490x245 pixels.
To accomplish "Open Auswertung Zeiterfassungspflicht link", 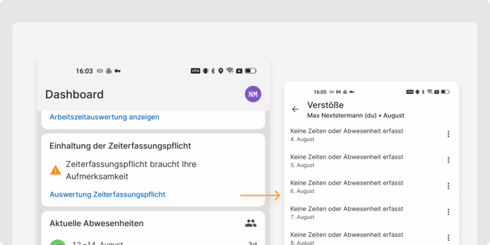I will [x=107, y=194].
